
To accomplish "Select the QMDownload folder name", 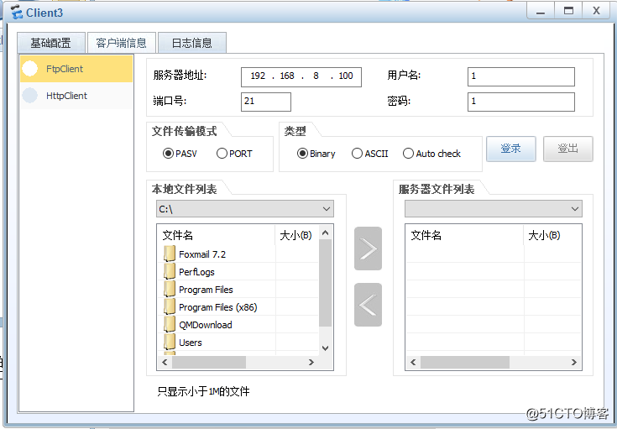I will click(x=206, y=325).
